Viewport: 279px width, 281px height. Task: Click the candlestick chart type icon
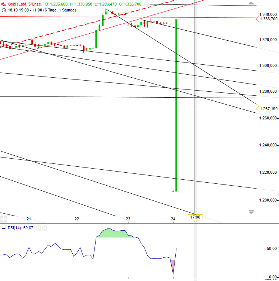(3, 4)
